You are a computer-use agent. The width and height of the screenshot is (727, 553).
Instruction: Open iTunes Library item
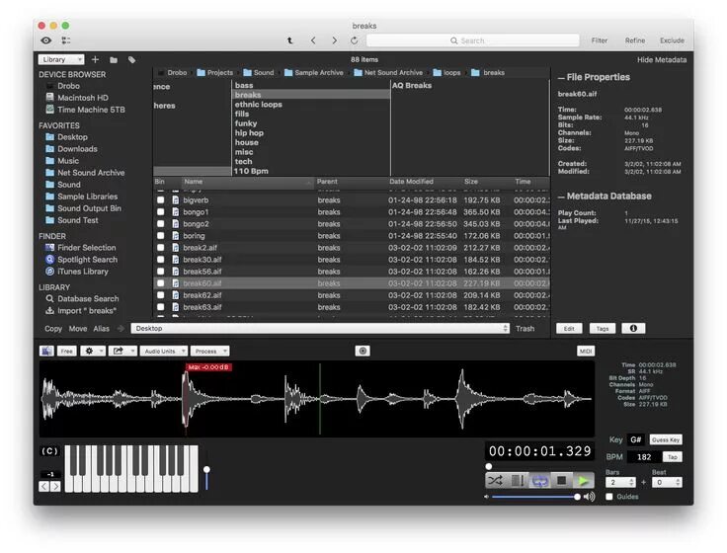[83, 272]
